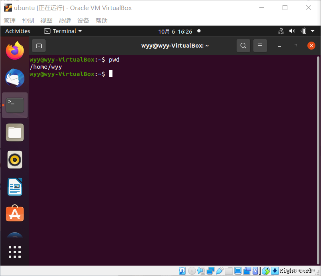321x276 pixels.
Task: Click the volume indicator in top bar
Action: pos(292,31)
